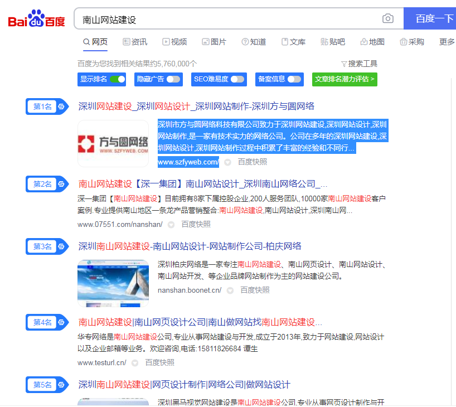Expand the 更多 tab menu

(x=447, y=42)
